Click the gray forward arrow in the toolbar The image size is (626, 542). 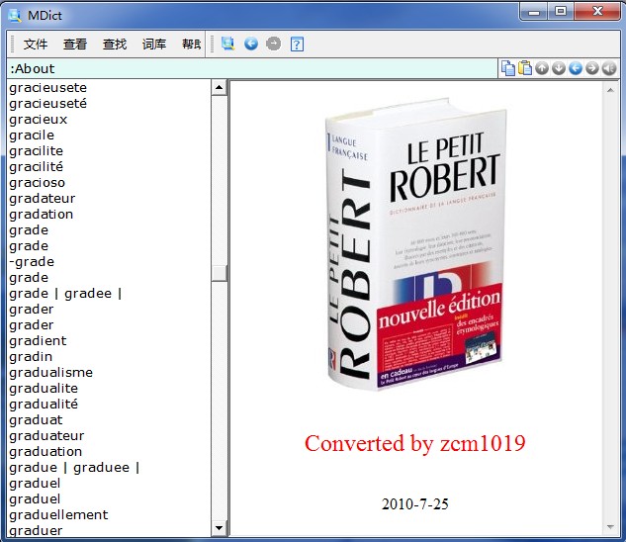274,44
